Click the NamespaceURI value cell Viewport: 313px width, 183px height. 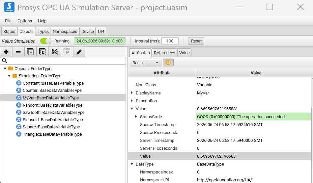pyautogui.click(x=253, y=180)
